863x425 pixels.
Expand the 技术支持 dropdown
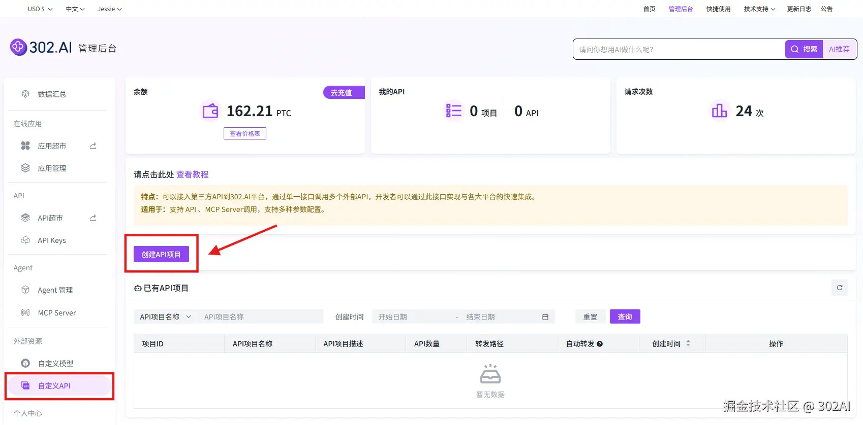click(x=759, y=9)
